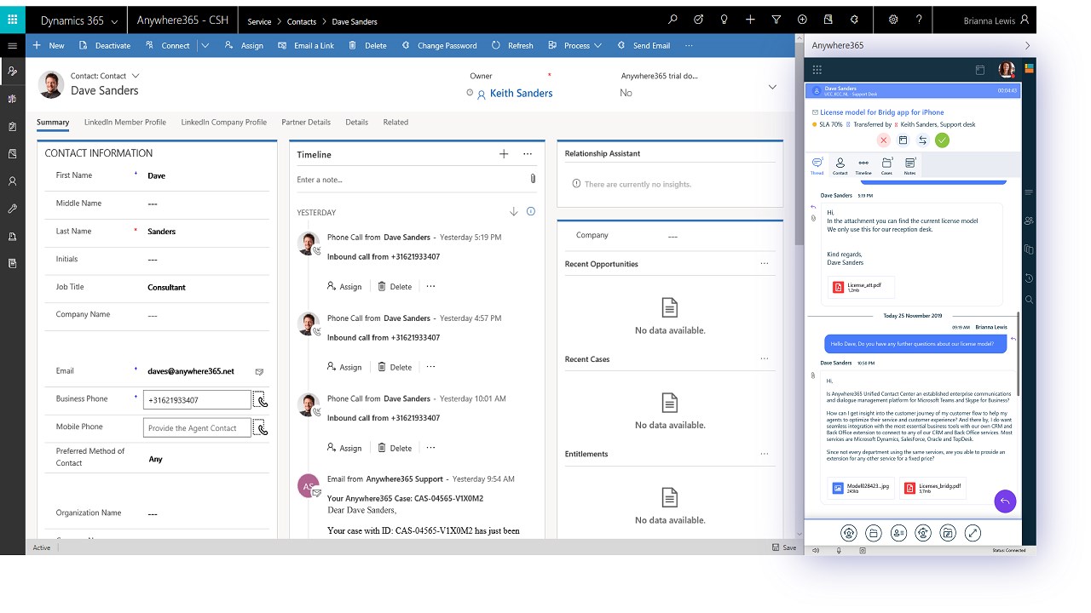Click the New button in command bar

49,46
